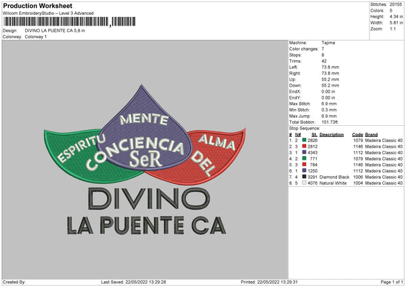Viewport: 406px width, 287px height.
Task: Click the Natural White color swatch
Action: [x=304, y=183]
